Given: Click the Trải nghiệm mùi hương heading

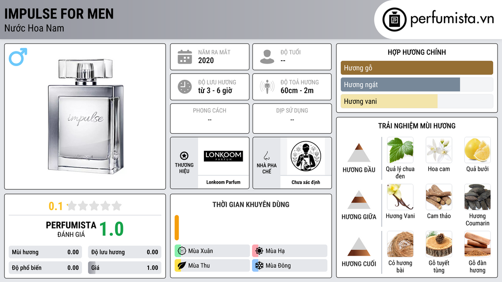Looking at the screenshot, I should tap(417, 126).
